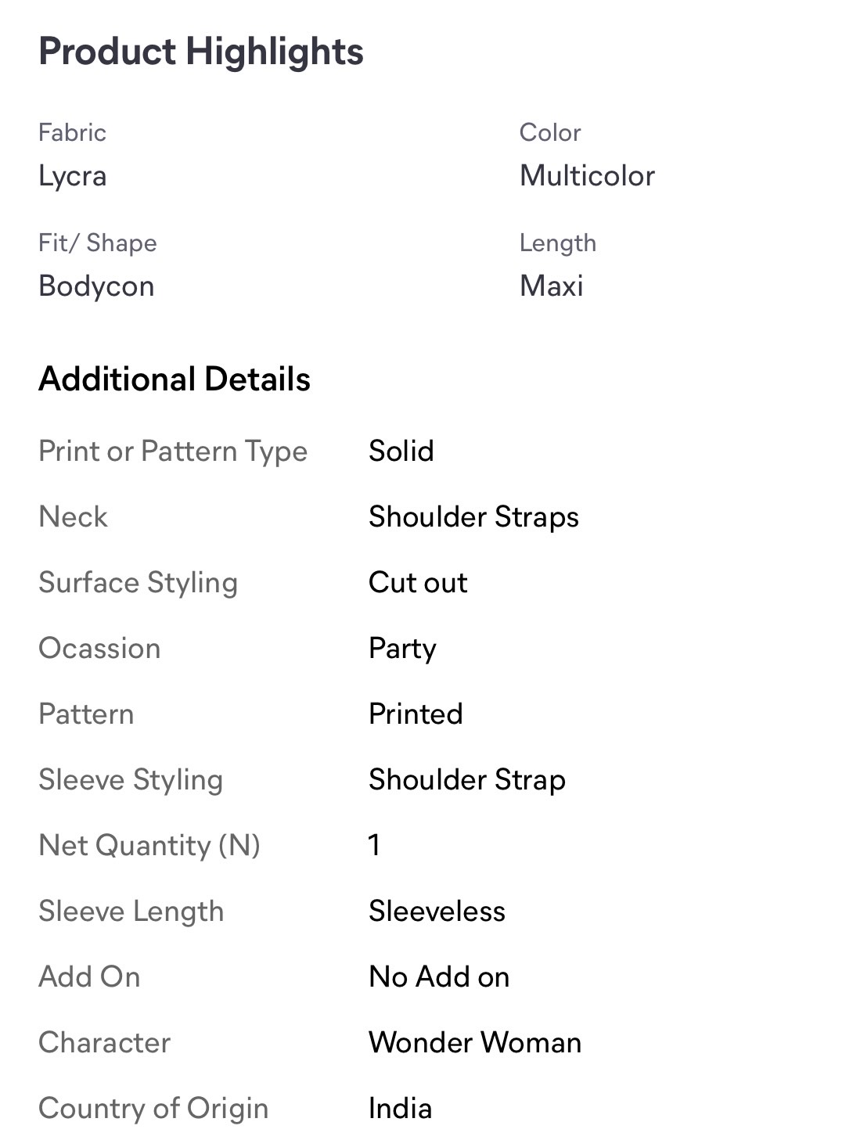Tap the Maxi length value
Image resolution: width=853 pixels, height=1140 pixels.
pyautogui.click(x=551, y=286)
